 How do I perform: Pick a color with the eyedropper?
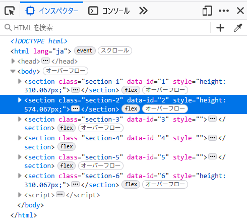238,28
